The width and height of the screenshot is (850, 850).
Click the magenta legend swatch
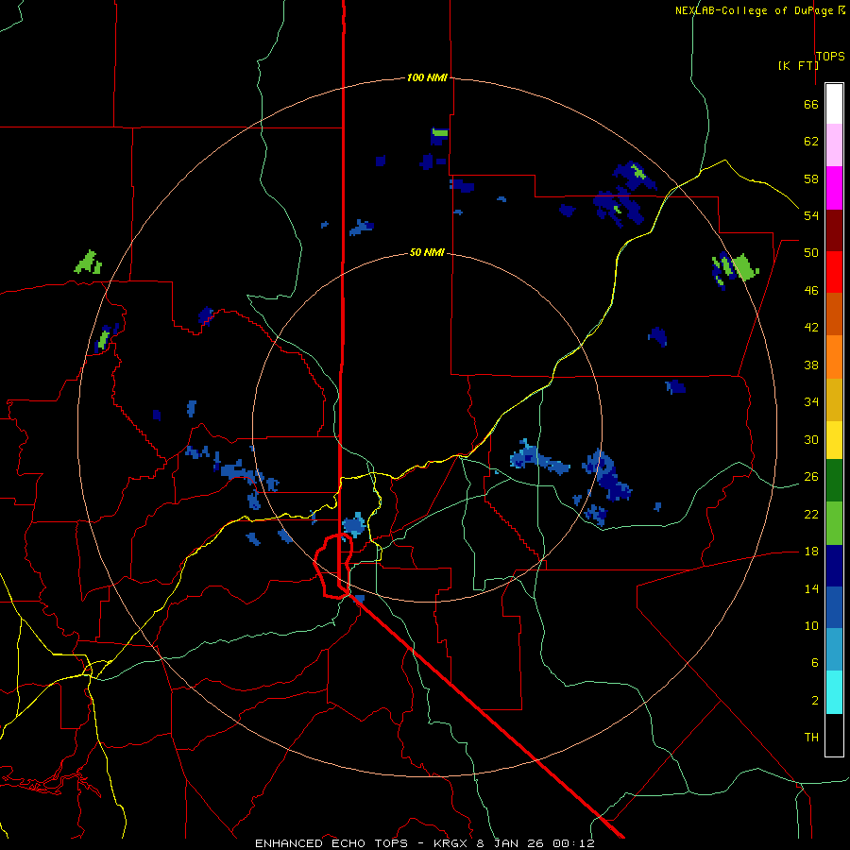pyautogui.click(x=834, y=188)
